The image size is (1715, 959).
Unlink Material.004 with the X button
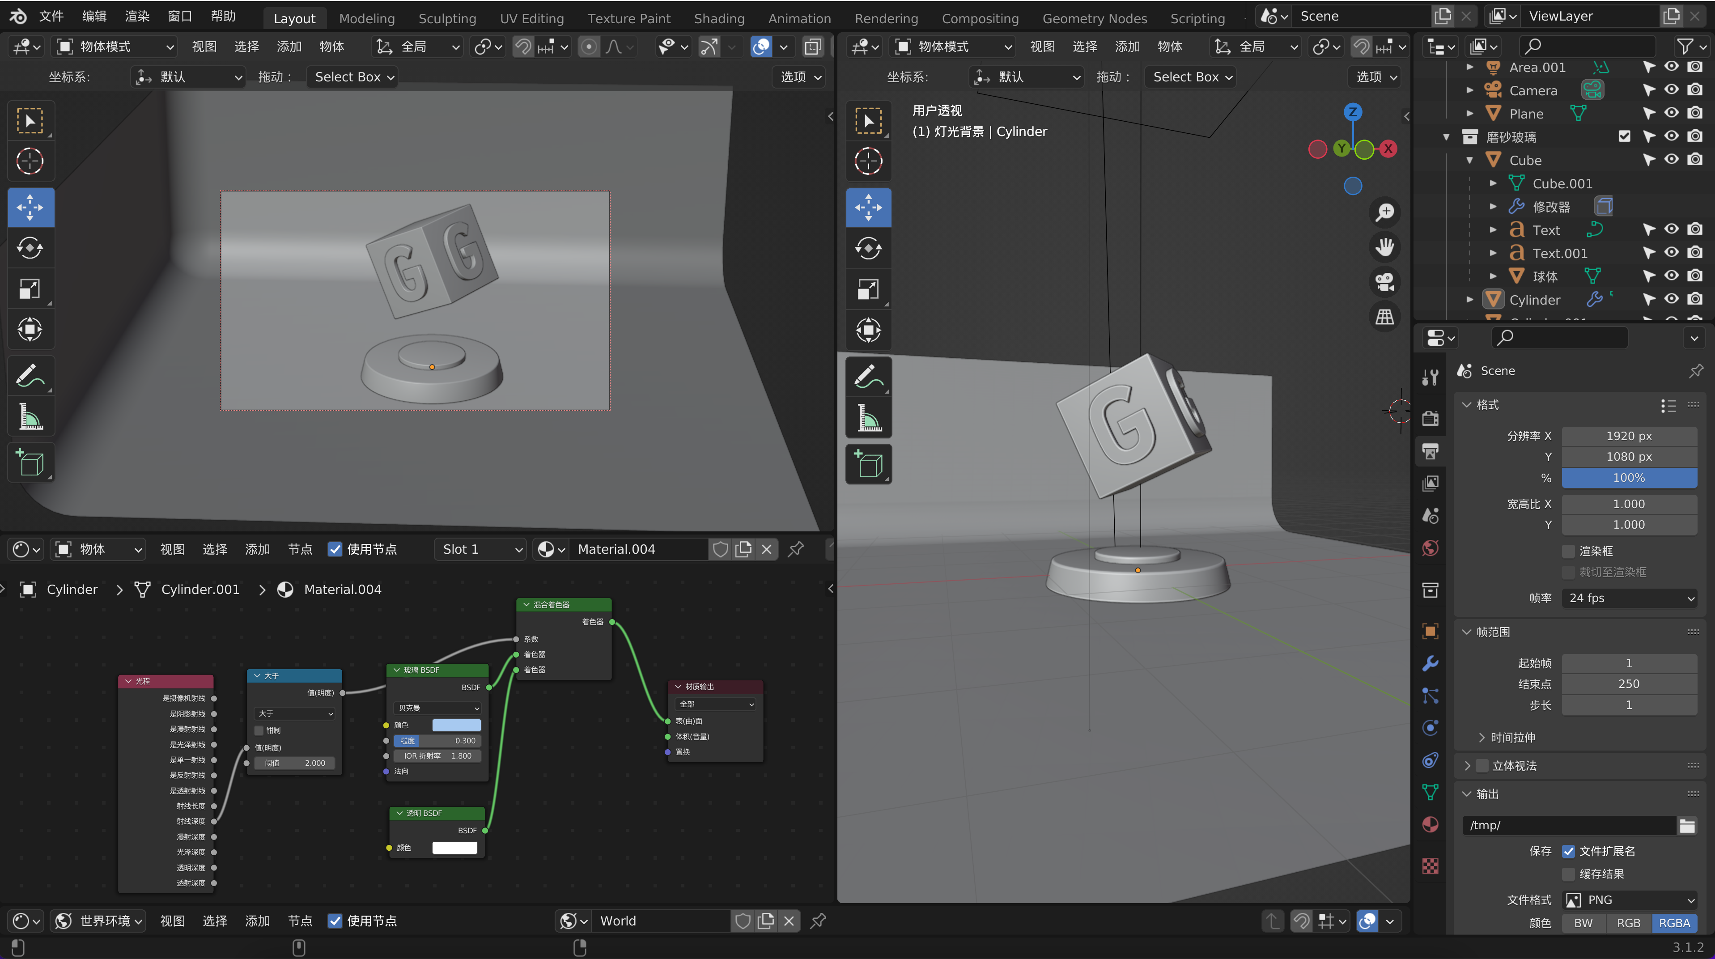(766, 549)
